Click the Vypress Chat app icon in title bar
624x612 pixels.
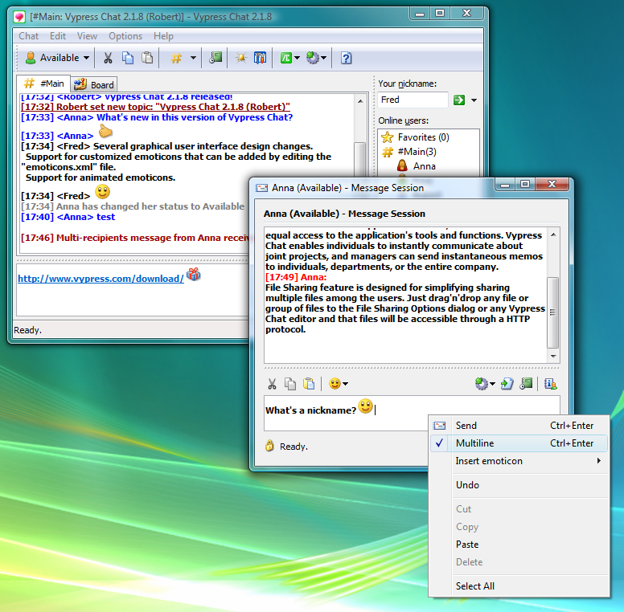pyautogui.click(x=19, y=17)
